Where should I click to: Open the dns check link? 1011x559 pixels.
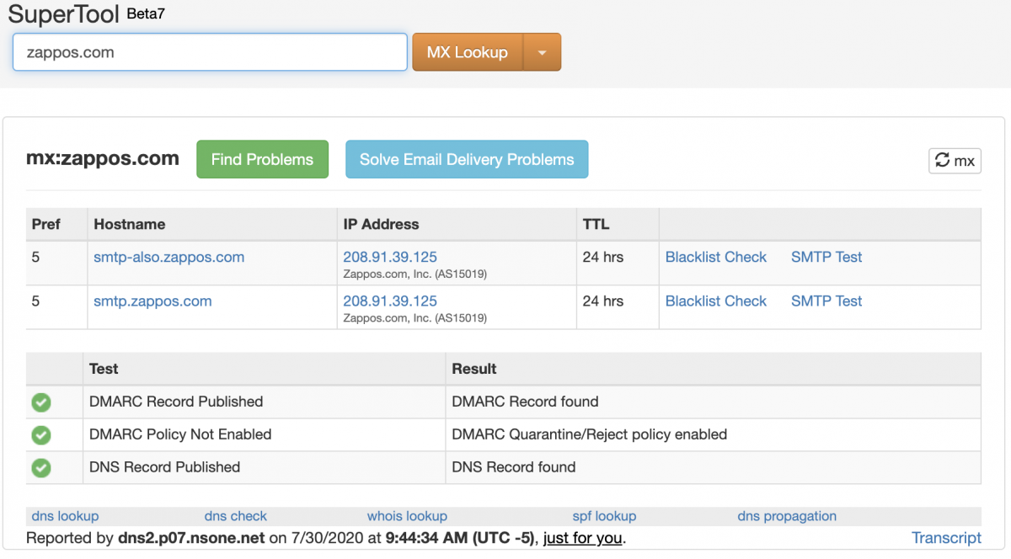click(236, 516)
